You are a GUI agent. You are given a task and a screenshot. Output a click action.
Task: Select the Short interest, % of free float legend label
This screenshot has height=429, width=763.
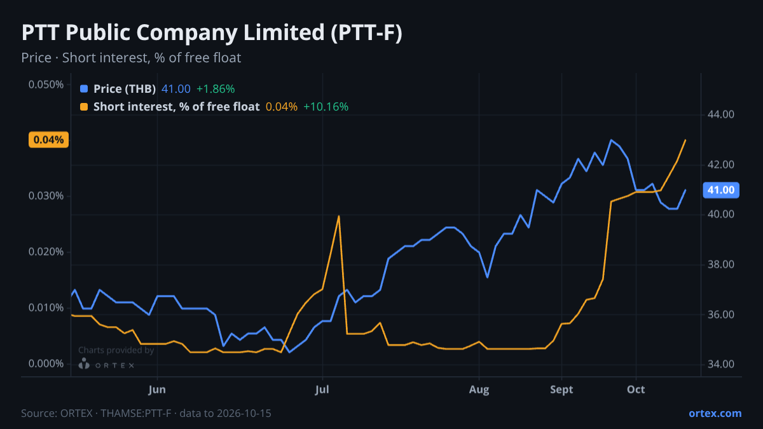177,107
